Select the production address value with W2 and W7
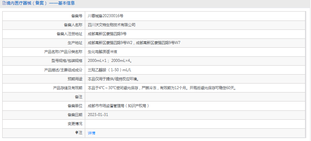 click(x=134, y=43)
